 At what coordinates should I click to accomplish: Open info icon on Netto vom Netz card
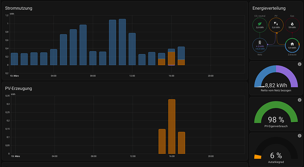pyautogui.click(x=300, y=64)
